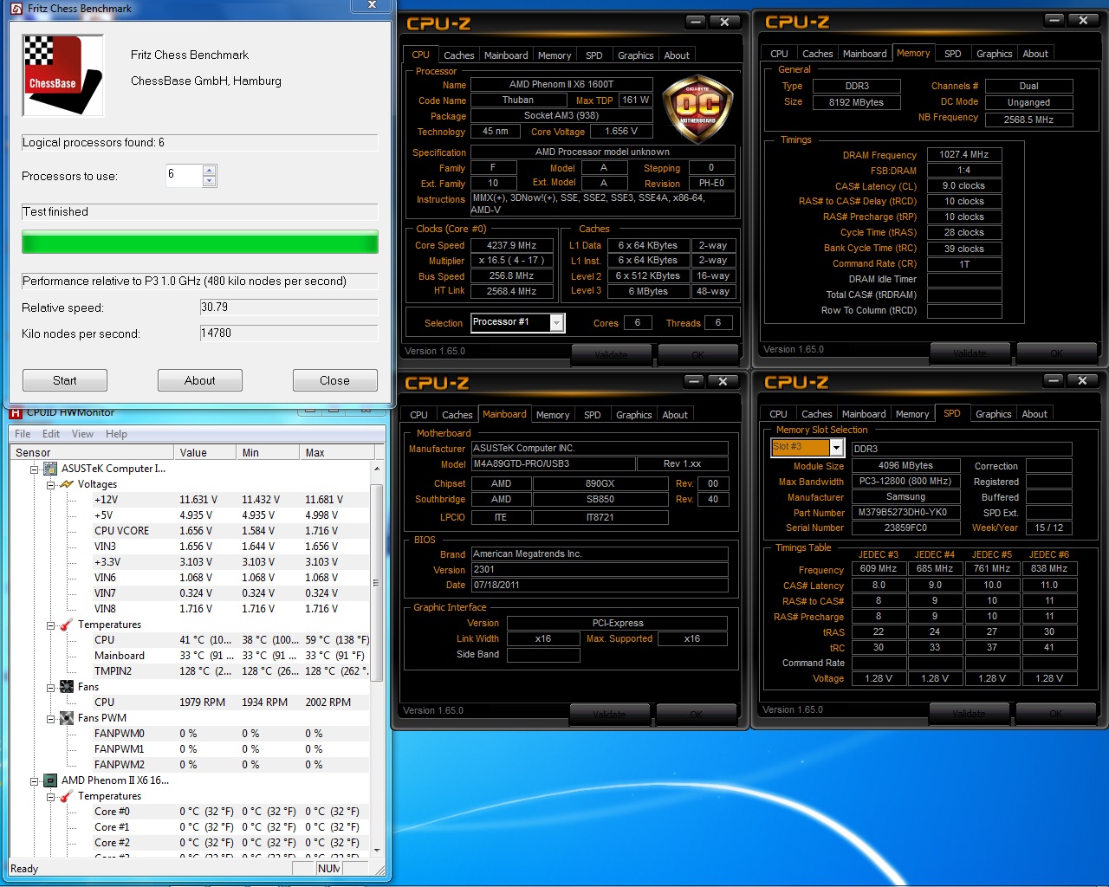Select the FANPWM2 row
This screenshot has width=1109, height=887.
pos(231,765)
